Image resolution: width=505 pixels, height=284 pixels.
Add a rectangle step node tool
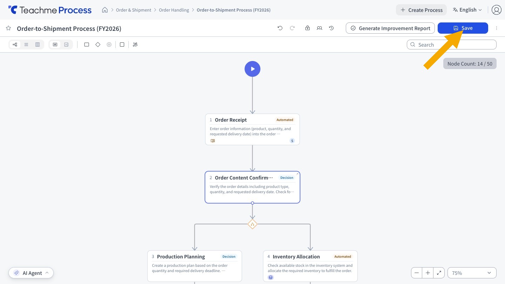pyautogui.click(x=87, y=45)
